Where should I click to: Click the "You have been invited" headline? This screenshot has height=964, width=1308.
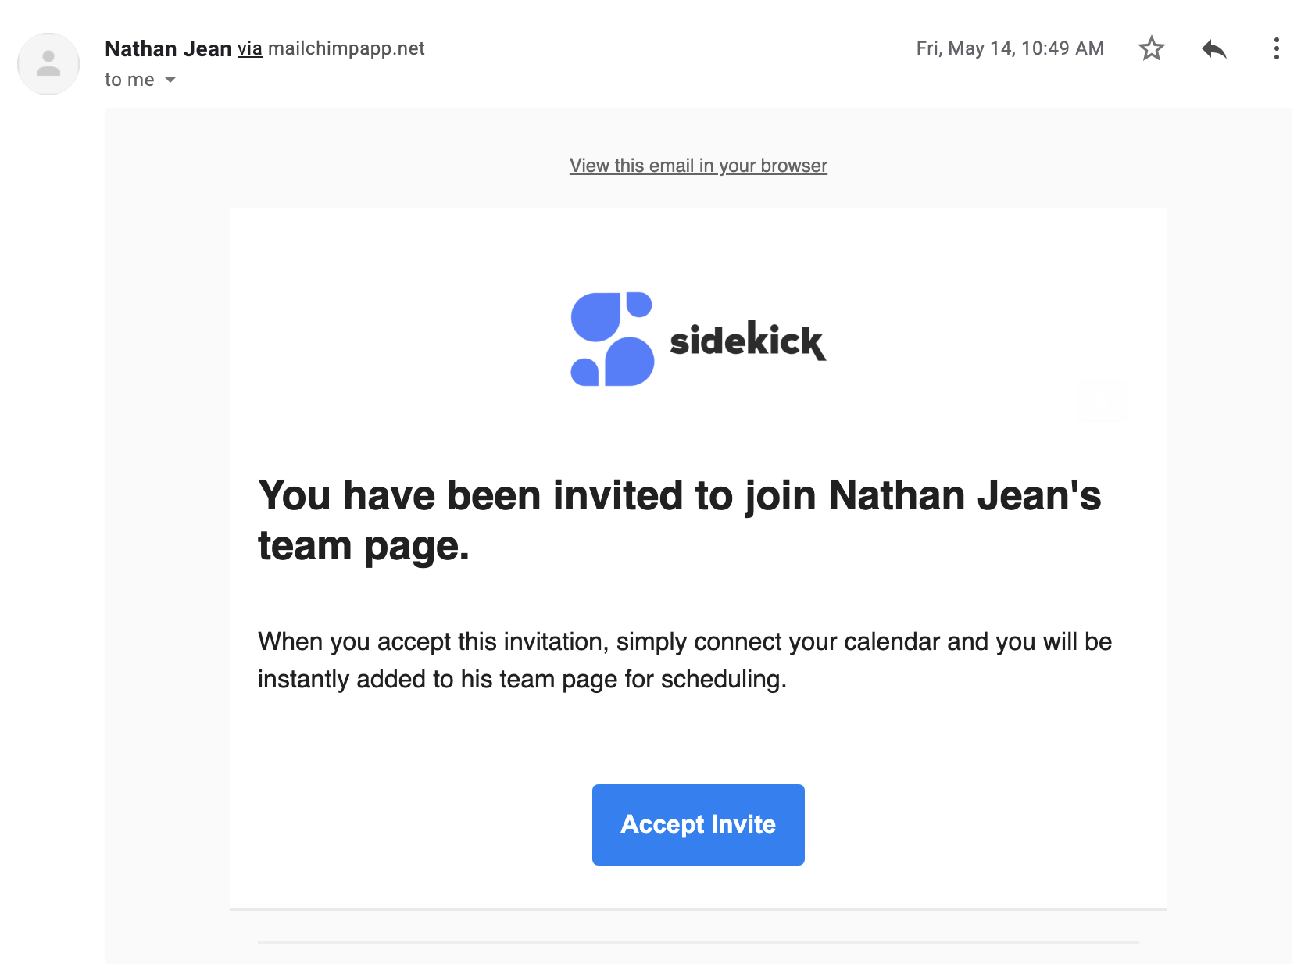click(679, 520)
